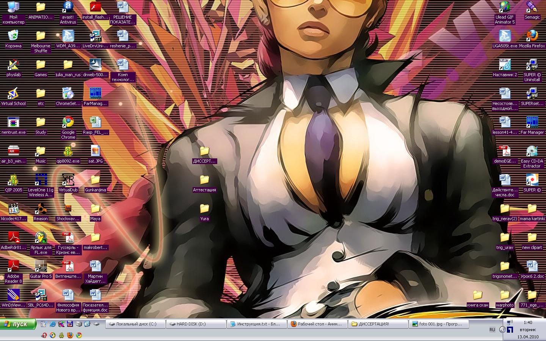Open the Games folder

tap(41, 68)
